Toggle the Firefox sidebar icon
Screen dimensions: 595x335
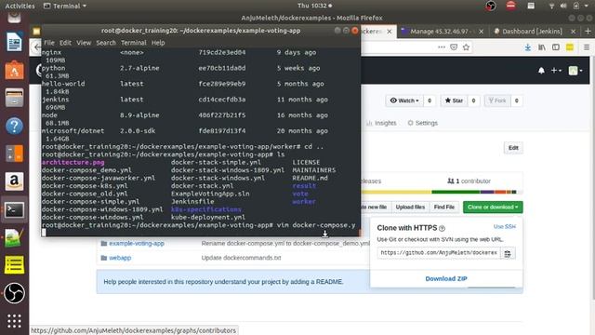point(556,47)
